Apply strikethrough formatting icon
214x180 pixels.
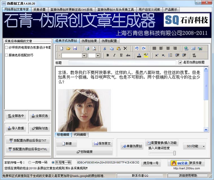pyautogui.click(x=128, y=55)
